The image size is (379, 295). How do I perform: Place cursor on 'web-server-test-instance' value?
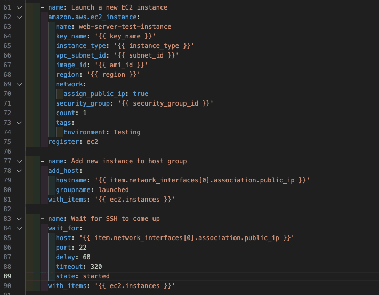[125, 27]
